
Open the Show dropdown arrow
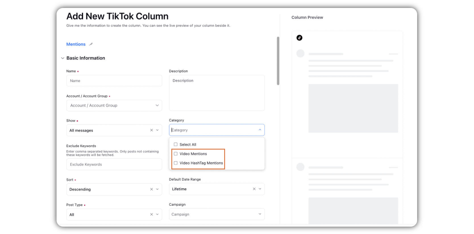[157, 130]
